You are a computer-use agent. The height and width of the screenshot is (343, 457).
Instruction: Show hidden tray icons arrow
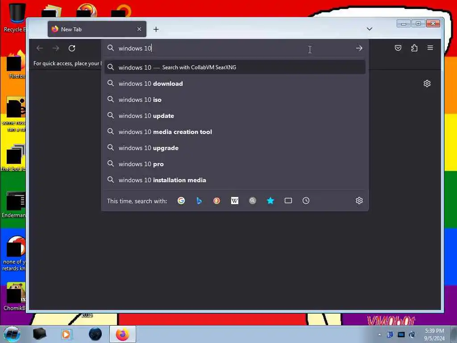379,335
